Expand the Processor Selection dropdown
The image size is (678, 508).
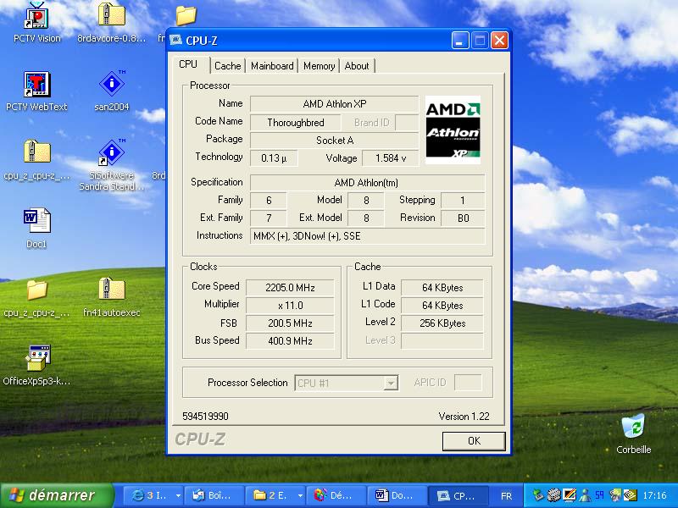pyautogui.click(x=391, y=384)
